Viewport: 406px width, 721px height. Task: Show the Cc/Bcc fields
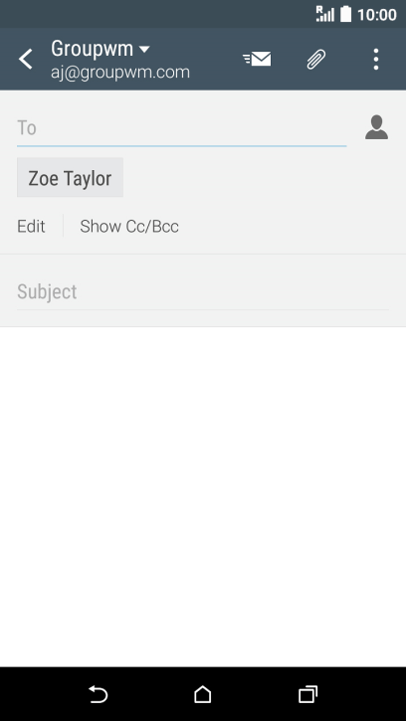coord(129,226)
